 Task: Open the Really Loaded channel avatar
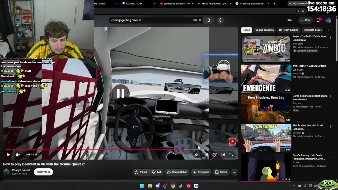(x=6, y=172)
